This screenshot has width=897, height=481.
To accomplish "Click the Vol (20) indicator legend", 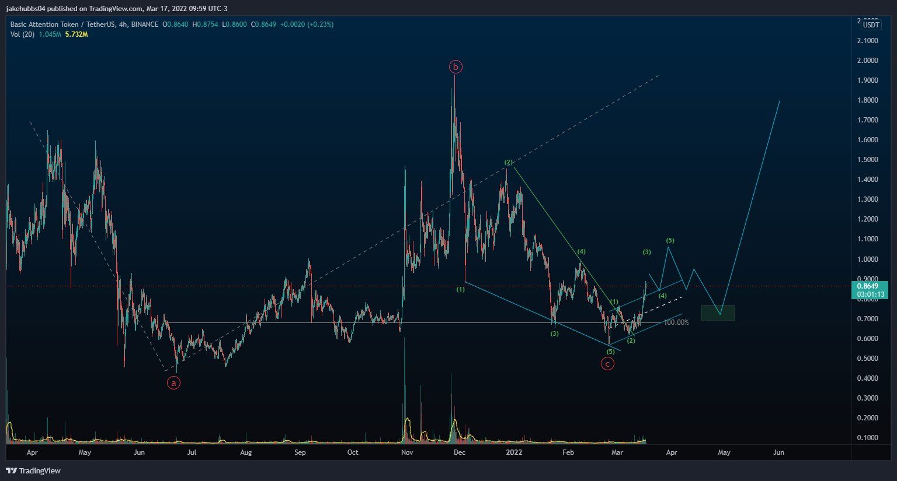I will [22, 34].
